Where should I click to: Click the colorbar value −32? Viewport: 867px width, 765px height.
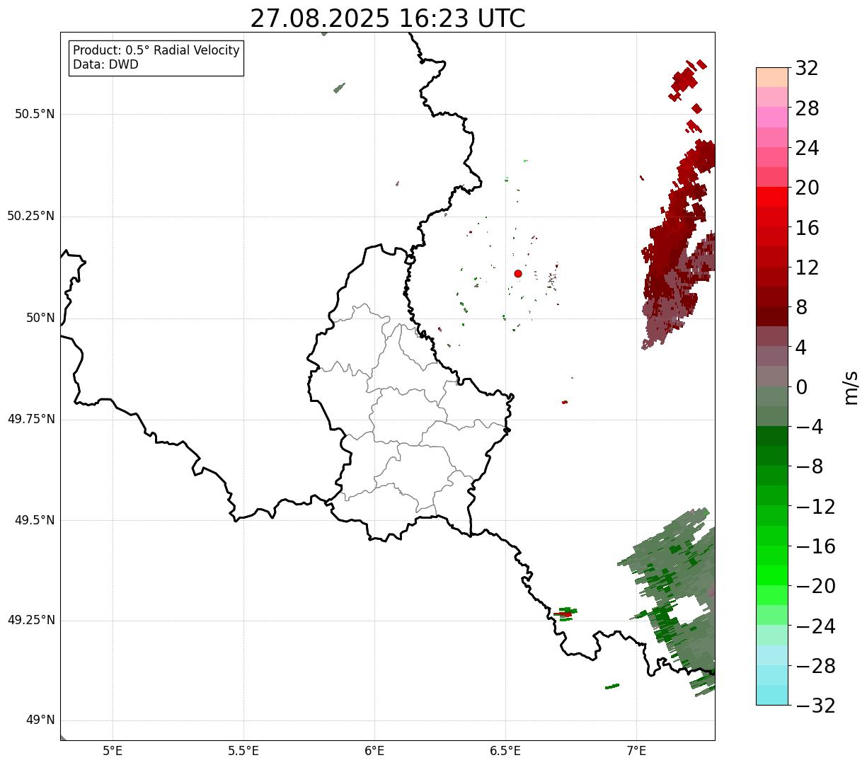(x=815, y=706)
